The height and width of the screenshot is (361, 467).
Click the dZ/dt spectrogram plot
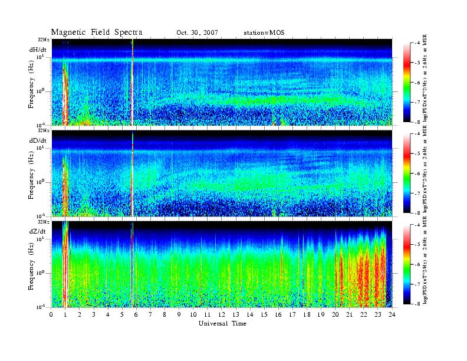pos(222,264)
